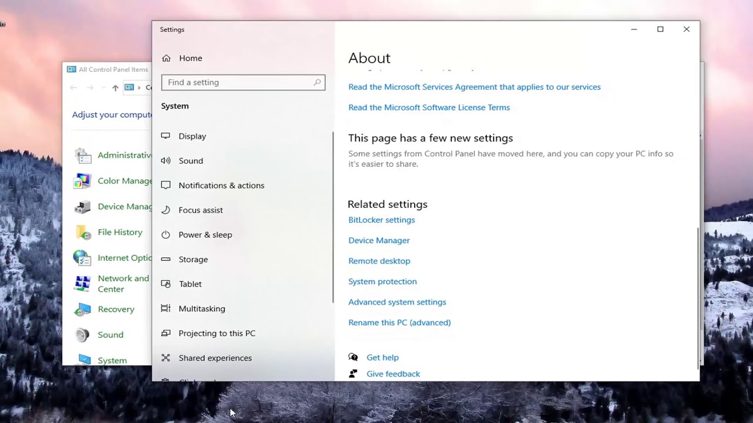Click System label in Control Panel
The height and width of the screenshot is (423, 753).
click(x=112, y=360)
